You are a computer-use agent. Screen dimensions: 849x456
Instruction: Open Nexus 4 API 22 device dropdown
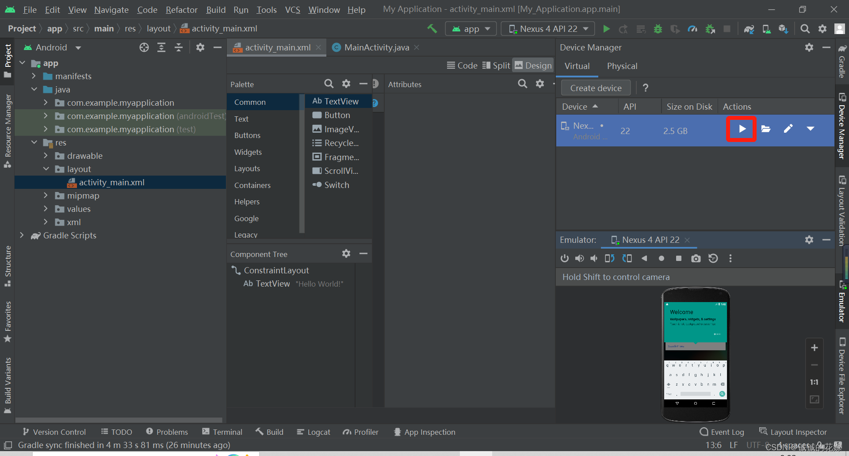coord(548,29)
